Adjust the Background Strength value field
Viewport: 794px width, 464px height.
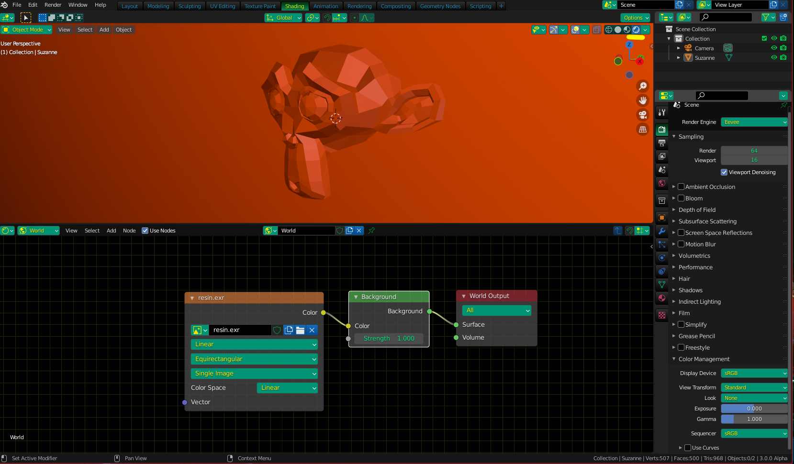389,338
